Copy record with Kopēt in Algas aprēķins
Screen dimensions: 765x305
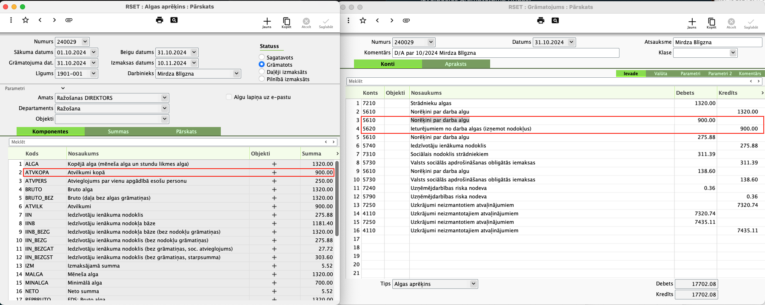(286, 23)
